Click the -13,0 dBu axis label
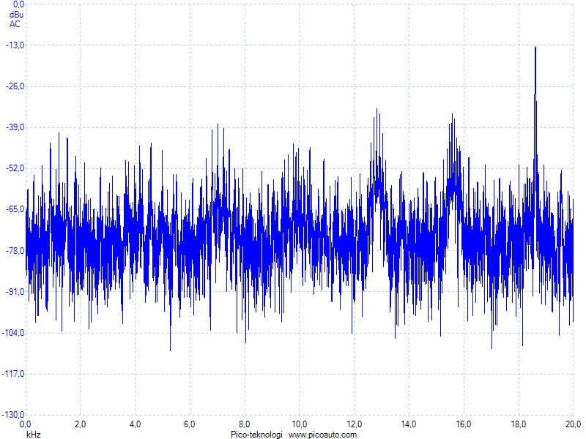The width and height of the screenshot is (586, 439). pyautogui.click(x=15, y=45)
